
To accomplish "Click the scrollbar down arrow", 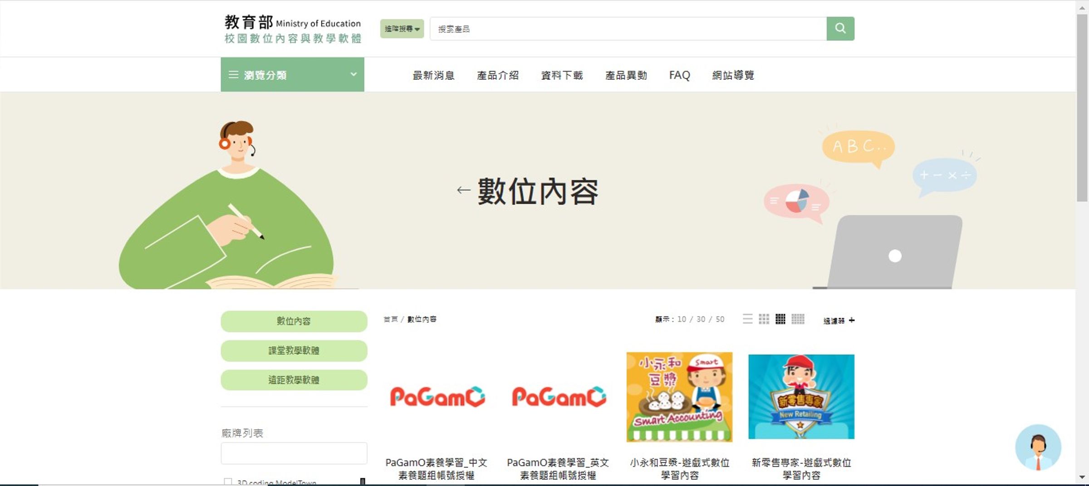I will coord(1082,477).
